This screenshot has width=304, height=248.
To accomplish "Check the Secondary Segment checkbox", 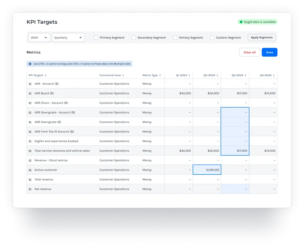I will (134, 37).
